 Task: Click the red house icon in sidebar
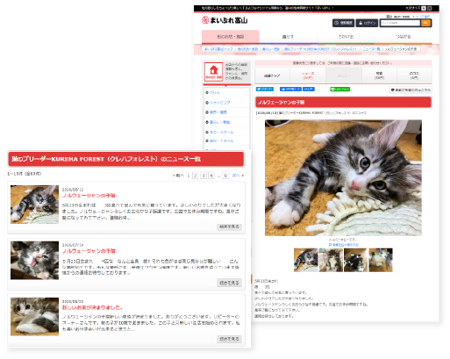[x=214, y=72]
